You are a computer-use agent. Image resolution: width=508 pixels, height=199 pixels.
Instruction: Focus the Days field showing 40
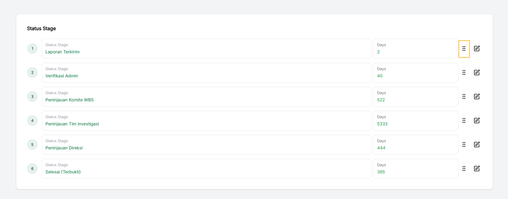pos(416,73)
